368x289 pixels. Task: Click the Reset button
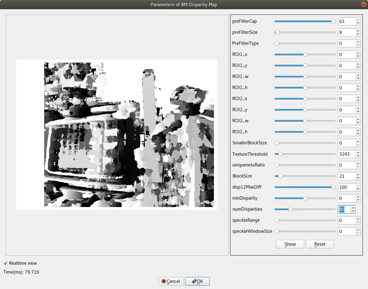point(320,244)
